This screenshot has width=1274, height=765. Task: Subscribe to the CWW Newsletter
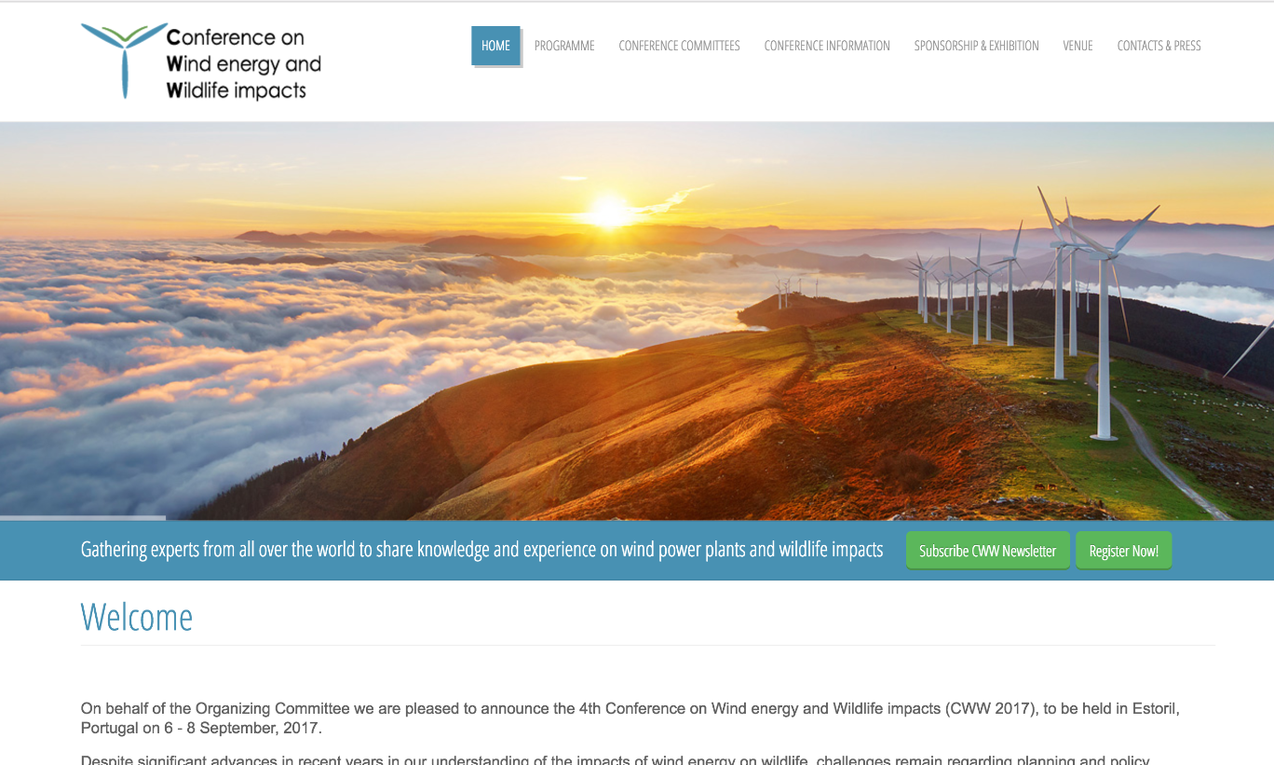click(987, 551)
